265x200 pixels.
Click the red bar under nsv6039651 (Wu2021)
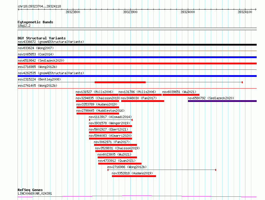(181, 95)
